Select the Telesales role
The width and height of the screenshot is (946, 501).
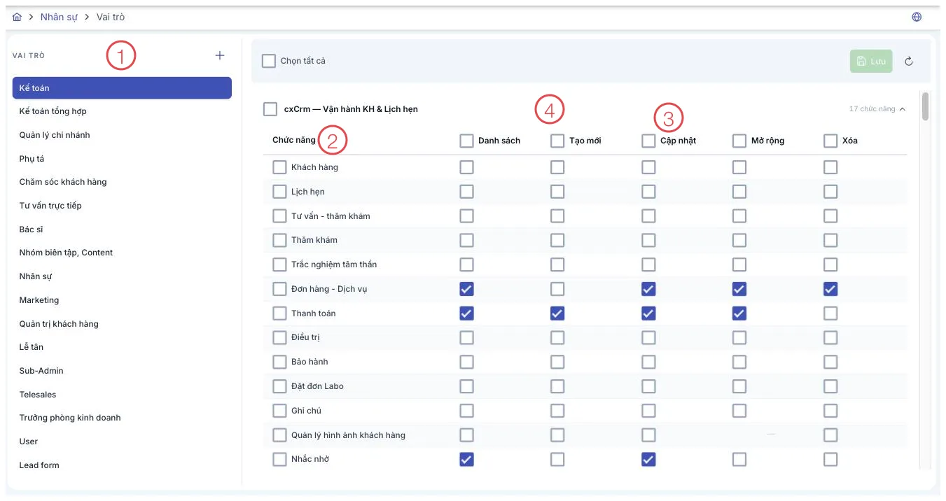click(122, 395)
